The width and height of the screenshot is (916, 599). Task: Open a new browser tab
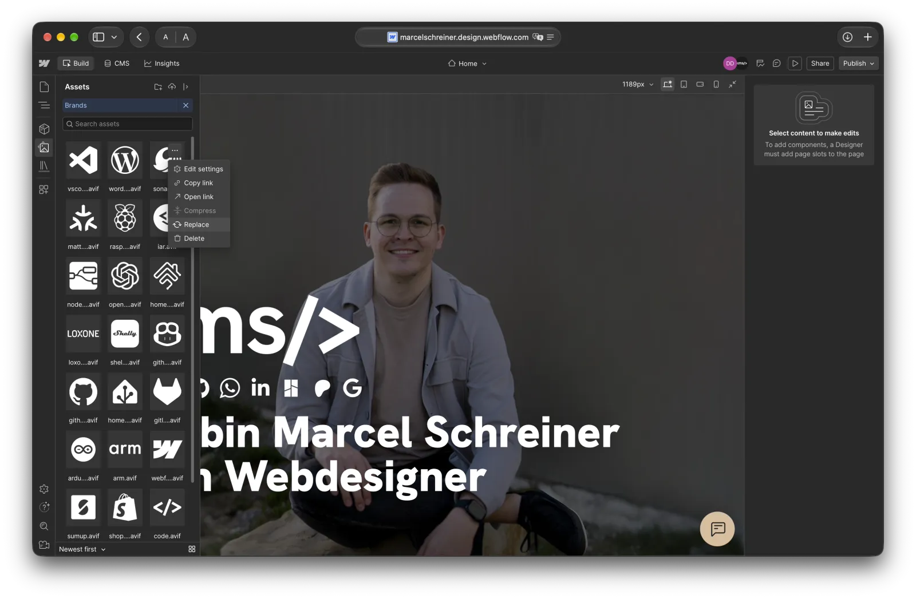[x=868, y=37]
